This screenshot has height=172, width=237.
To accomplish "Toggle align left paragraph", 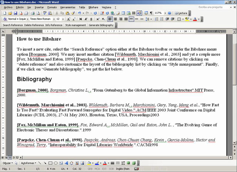I will [110, 19].
